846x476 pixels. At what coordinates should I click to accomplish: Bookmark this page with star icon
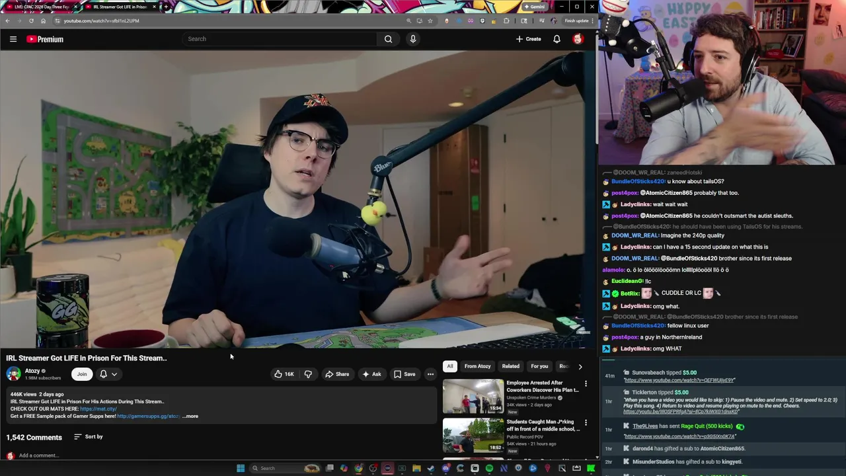pyautogui.click(x=430, y=20)
